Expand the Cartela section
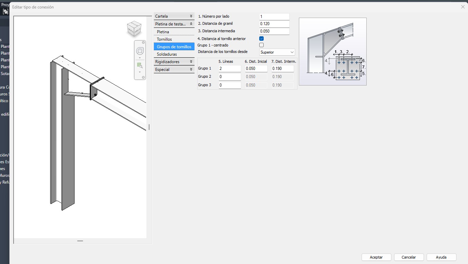This screenshot has height=264, width=468. point(174,16)
